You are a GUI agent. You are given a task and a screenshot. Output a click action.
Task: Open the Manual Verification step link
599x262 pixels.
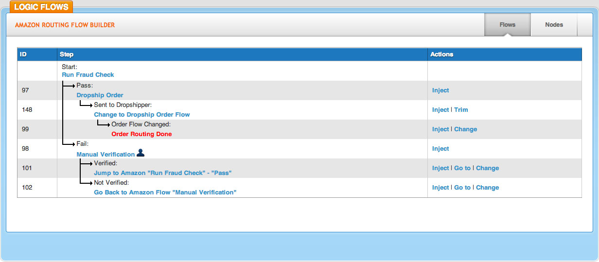(x=106, y=155)
